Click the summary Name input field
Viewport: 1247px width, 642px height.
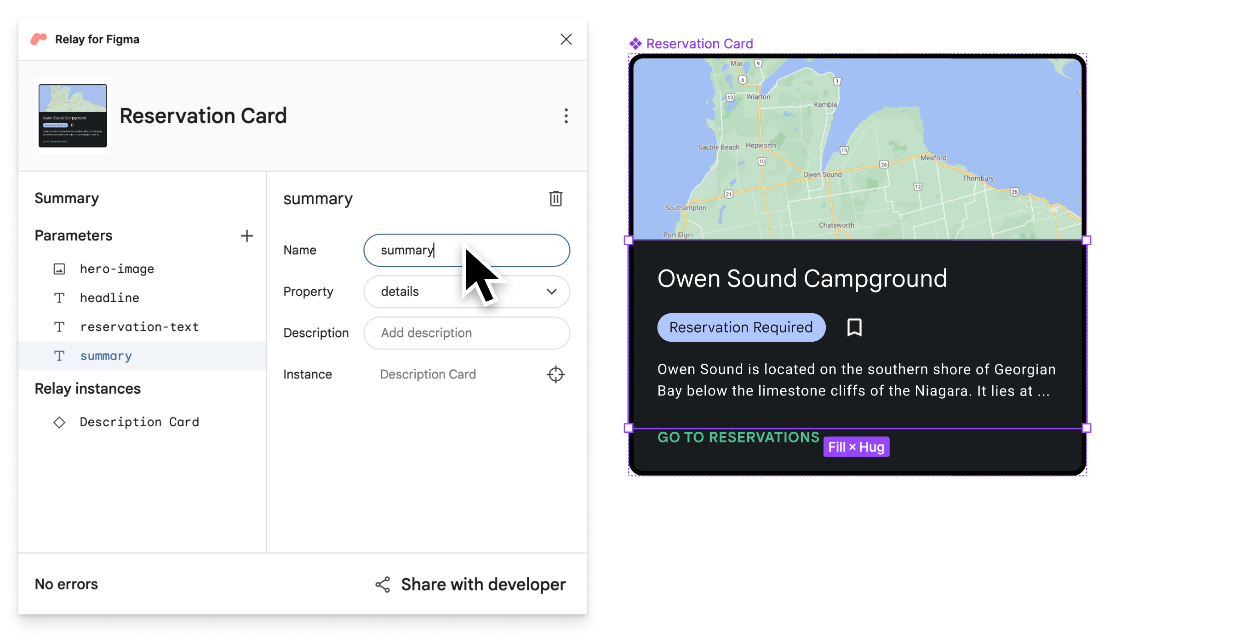point(466,250)
